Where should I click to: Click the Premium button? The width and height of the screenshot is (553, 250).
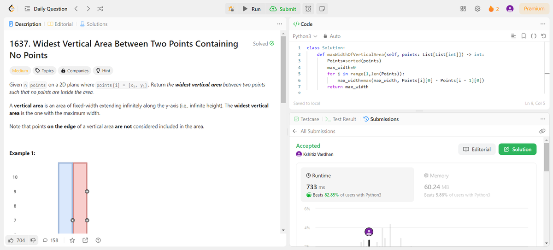coord(534,9)
